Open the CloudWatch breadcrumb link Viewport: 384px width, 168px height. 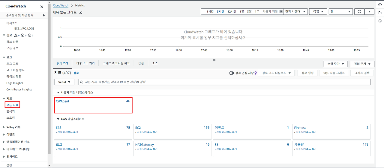click(61, 5)
